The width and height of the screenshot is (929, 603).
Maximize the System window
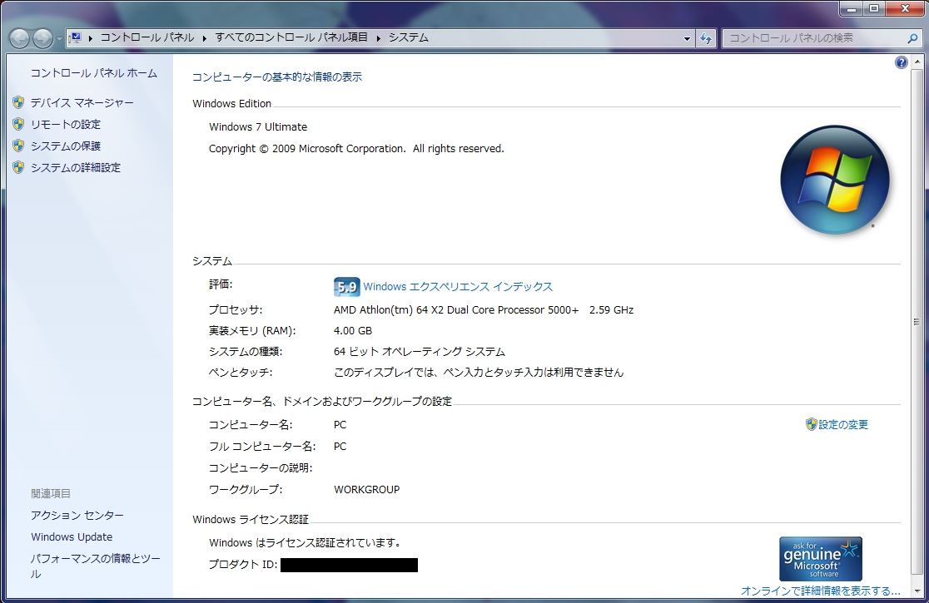[874, 8]
